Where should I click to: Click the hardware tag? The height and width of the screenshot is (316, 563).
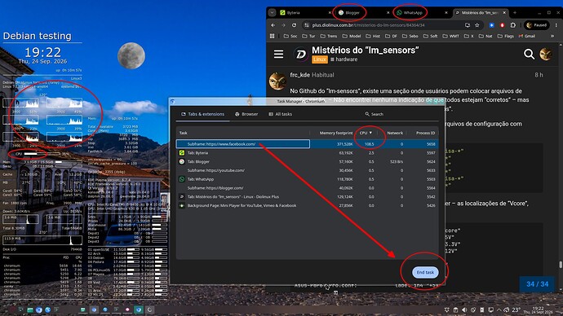tap(344, 59)
